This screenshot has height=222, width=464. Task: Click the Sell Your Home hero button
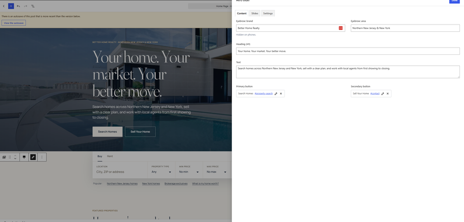pyautogui.click(x=140, y=132)
